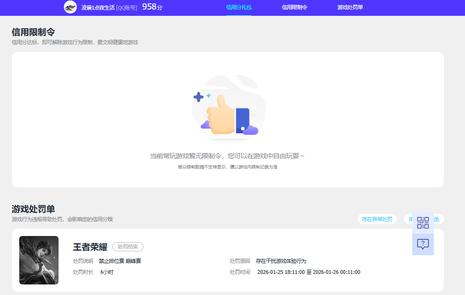Open the QR code floating icon
Screen dimensions: 465x295
pos(423,223)
